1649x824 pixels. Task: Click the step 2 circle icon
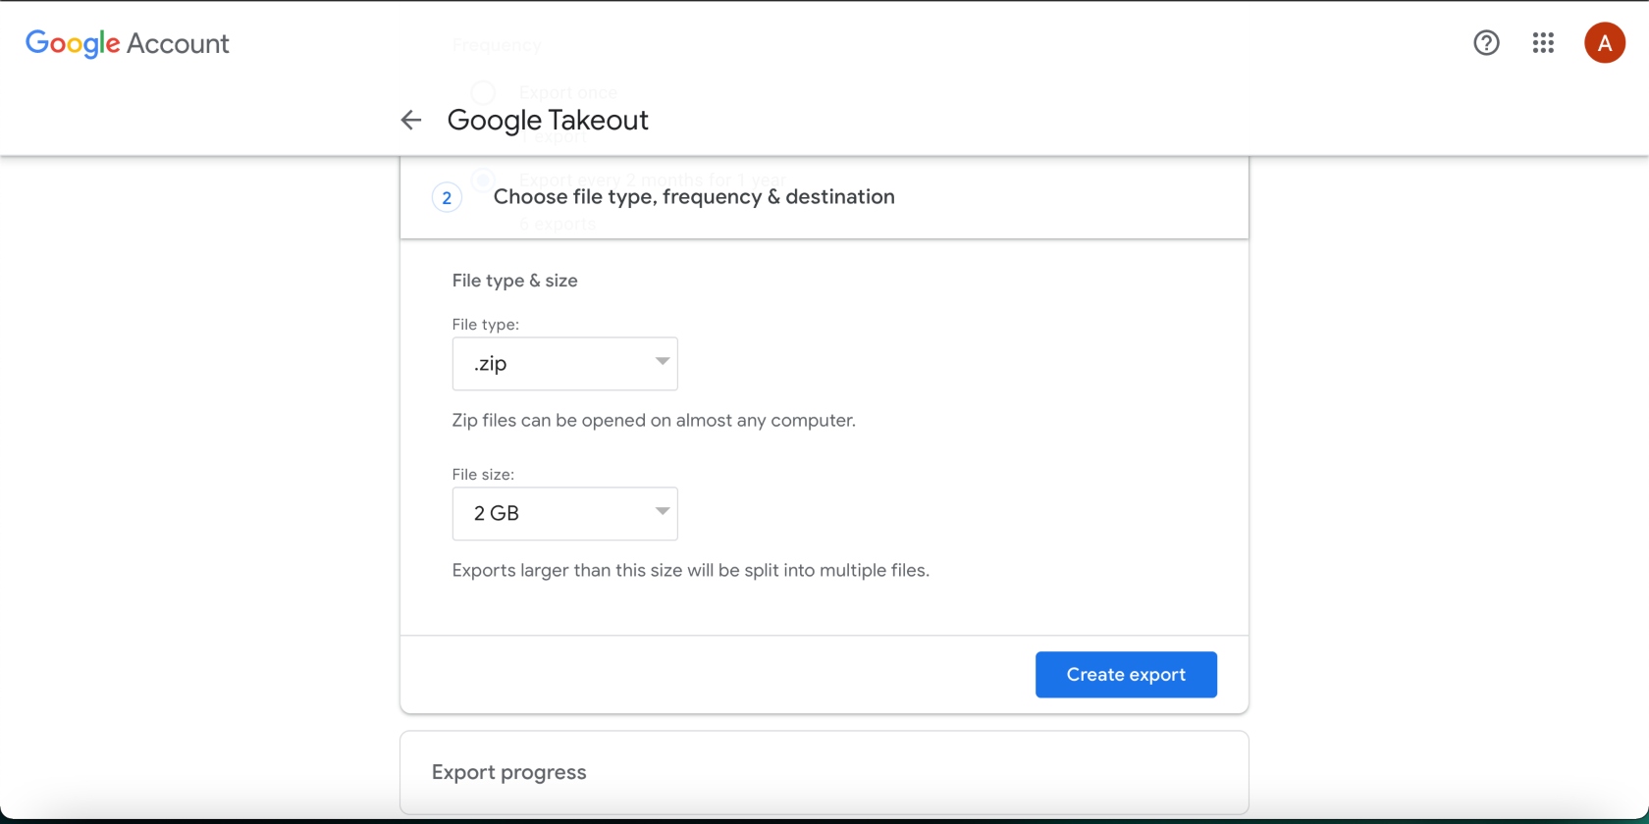pyautogui.click(x=447, y=198)
